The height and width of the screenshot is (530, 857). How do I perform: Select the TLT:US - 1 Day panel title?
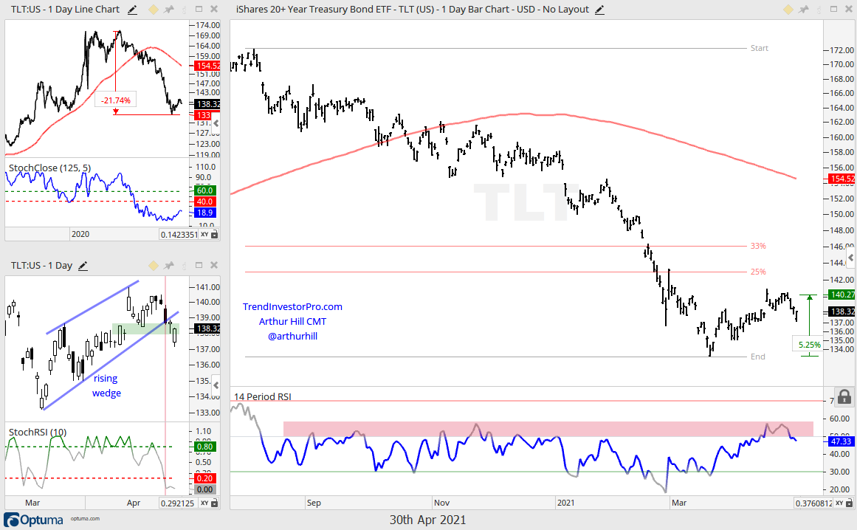pyautogui.click(x=41, y=266)
